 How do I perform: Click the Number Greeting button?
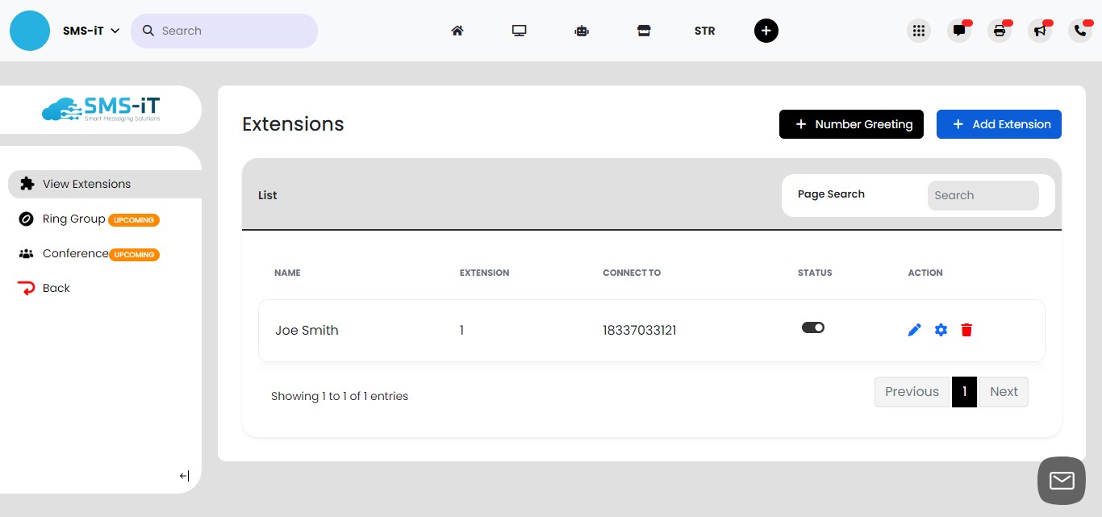(x=851, y=124)
